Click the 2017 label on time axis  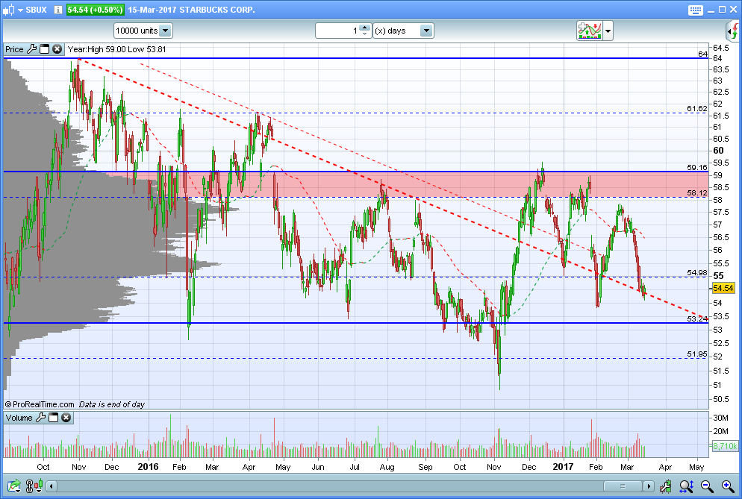(563, 467)
